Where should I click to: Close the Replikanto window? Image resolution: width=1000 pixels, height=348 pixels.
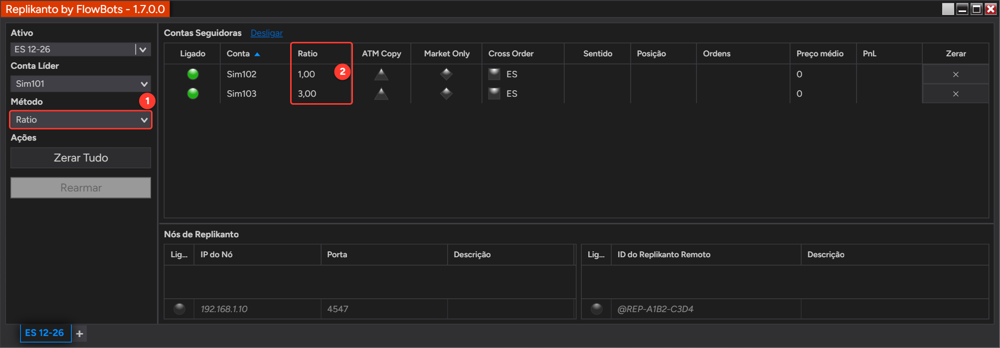pos(991,9)
